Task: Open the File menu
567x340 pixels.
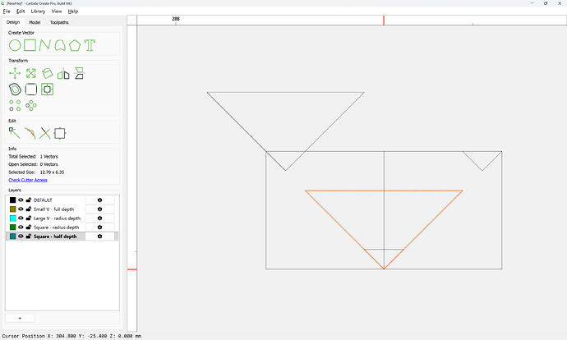Action: pos(7,11)
